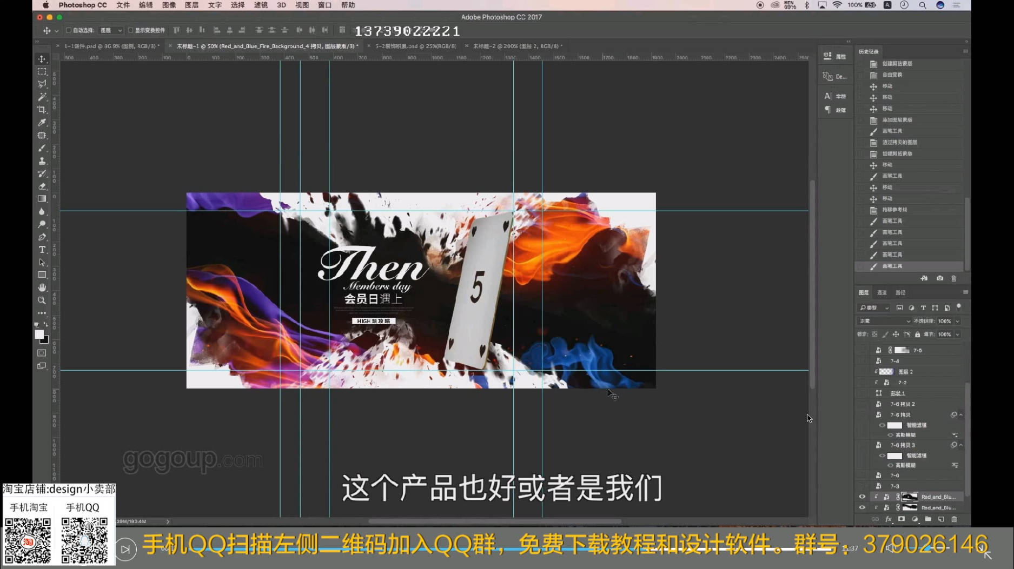Pick the Eyedropper tool
The image size is (1014, 569).
(42, 123)
